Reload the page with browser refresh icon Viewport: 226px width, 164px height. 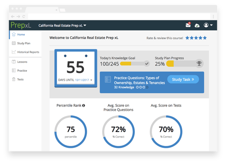click(24, 16)
